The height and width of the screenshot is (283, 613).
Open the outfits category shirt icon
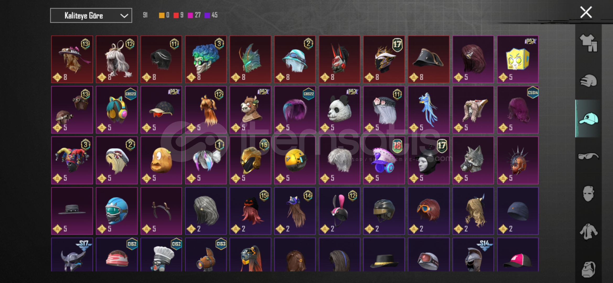(x=588, y=43)
